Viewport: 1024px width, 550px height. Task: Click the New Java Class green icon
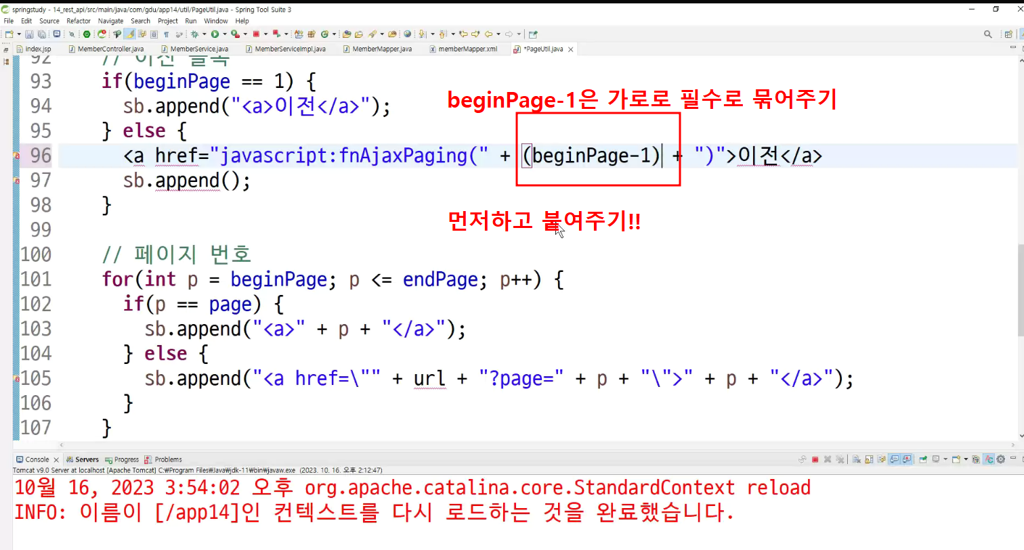(324, 34)
